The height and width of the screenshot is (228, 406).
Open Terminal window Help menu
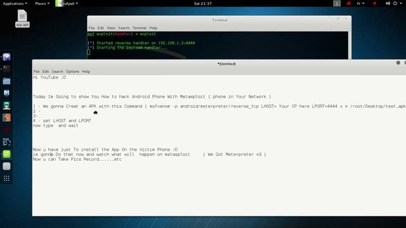(x=154, y=28)
